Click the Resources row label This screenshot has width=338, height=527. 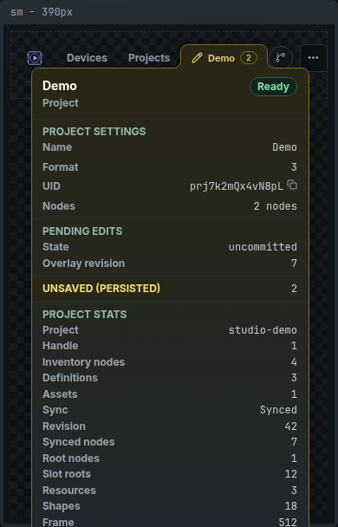[69, 491]
